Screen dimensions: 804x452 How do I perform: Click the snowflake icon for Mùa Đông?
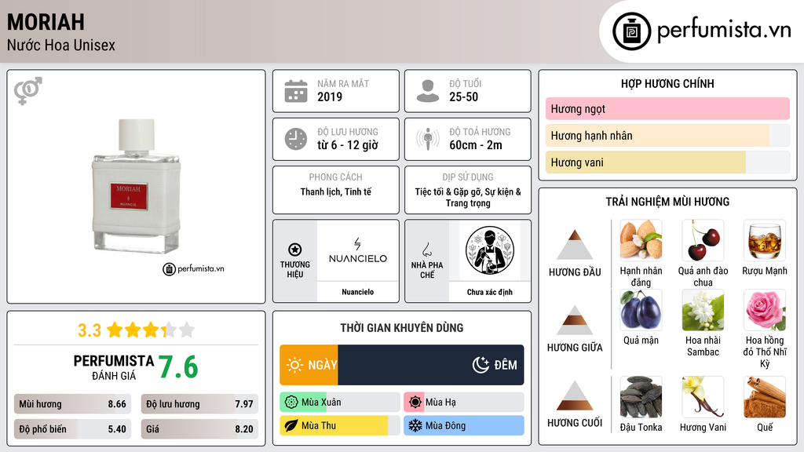point(415,425)
